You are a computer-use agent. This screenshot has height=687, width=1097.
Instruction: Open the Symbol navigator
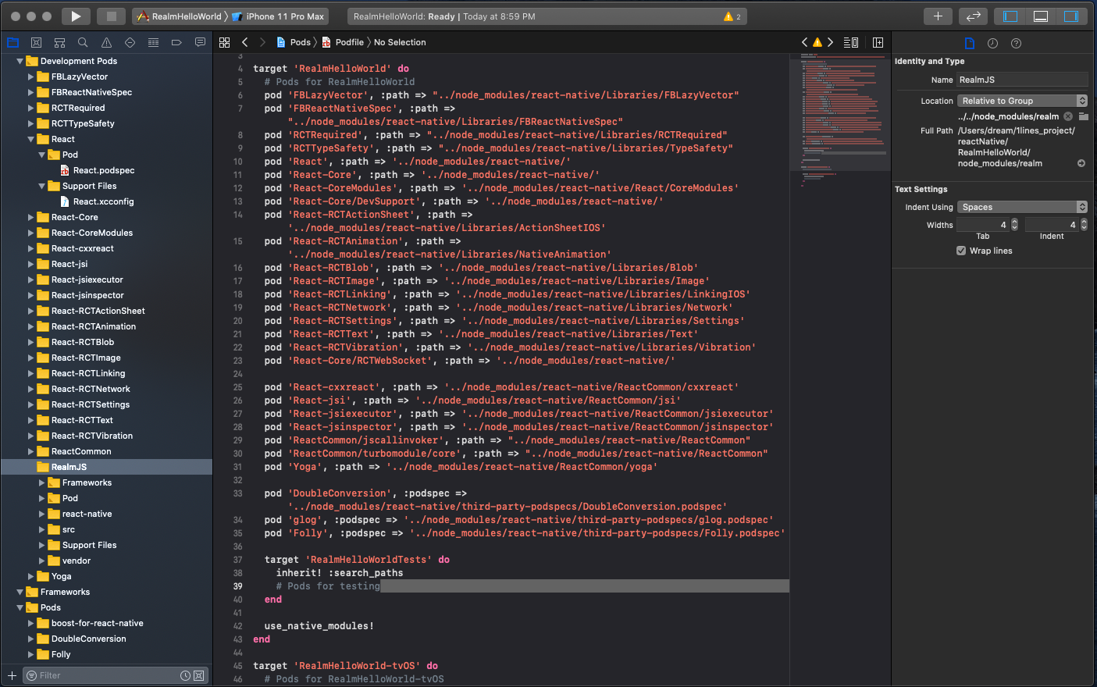click(x=59, y=42)
